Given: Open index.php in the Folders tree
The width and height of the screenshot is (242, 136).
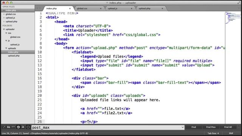Looking at the screenshot, I should 13,52.
